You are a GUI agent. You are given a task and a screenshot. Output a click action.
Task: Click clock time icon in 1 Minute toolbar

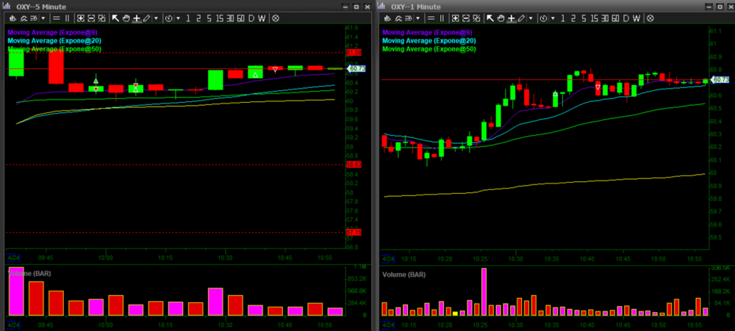coord(544,18)
